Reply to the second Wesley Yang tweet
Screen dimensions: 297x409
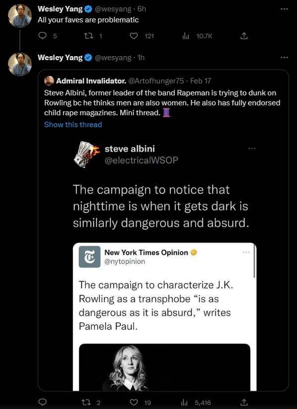pos(42,402)
